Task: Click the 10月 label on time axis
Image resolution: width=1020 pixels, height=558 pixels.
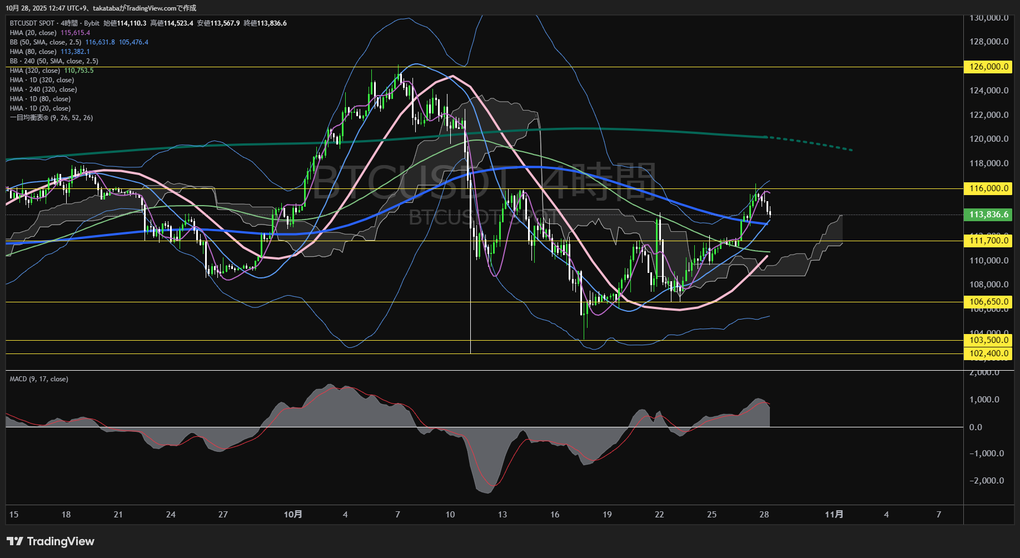Action: point(293,515)
